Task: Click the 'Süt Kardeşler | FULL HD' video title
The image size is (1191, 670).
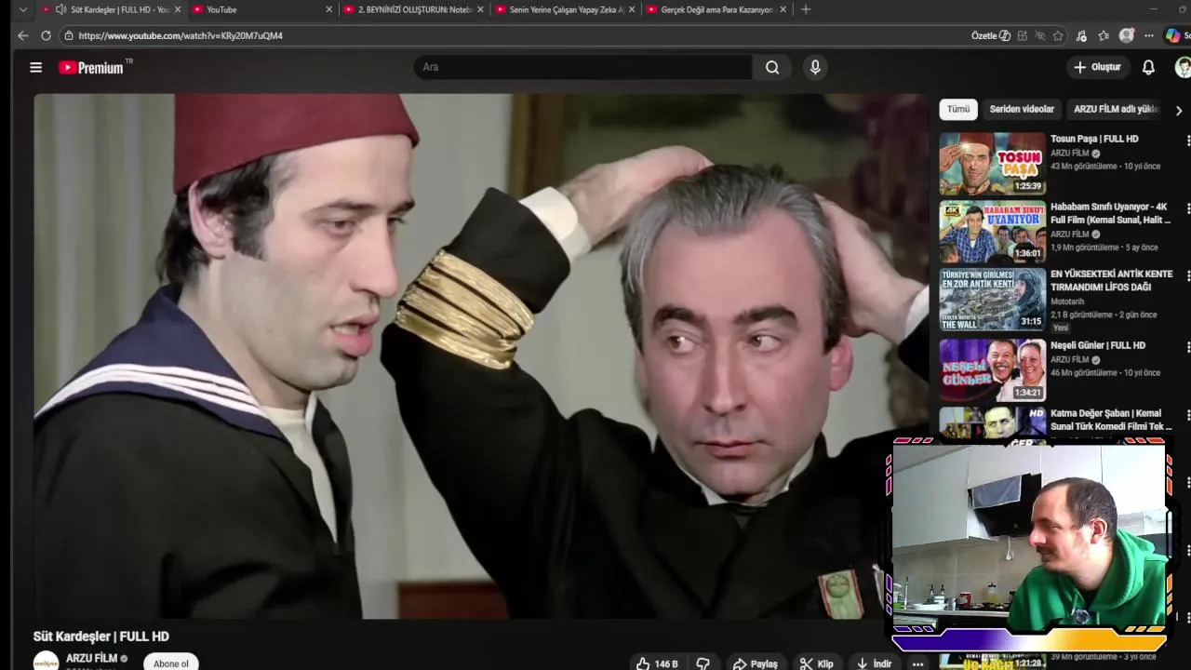Action: pyautogui.click(x=101, y=636)
